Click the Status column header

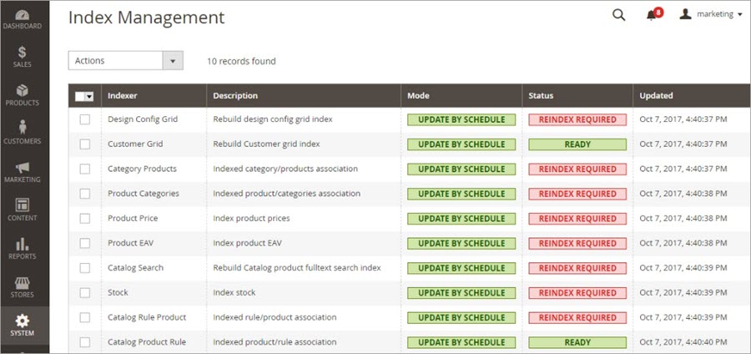[541, 96]
